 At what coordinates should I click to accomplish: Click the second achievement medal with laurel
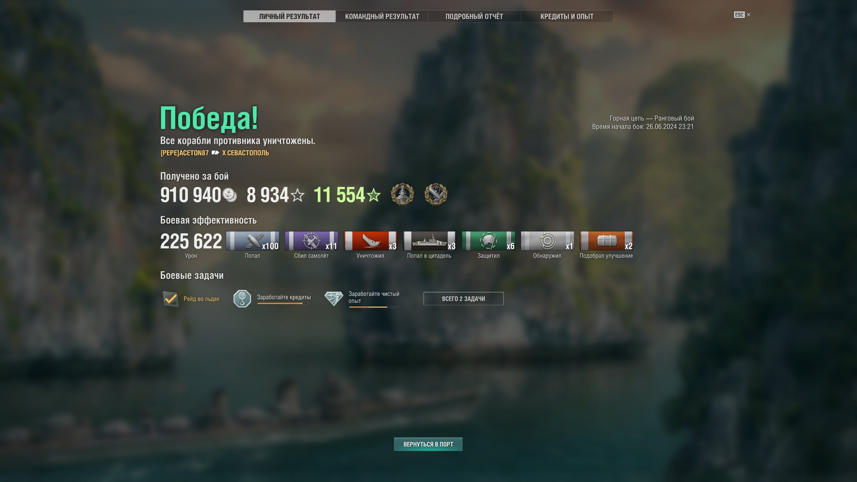436,194
